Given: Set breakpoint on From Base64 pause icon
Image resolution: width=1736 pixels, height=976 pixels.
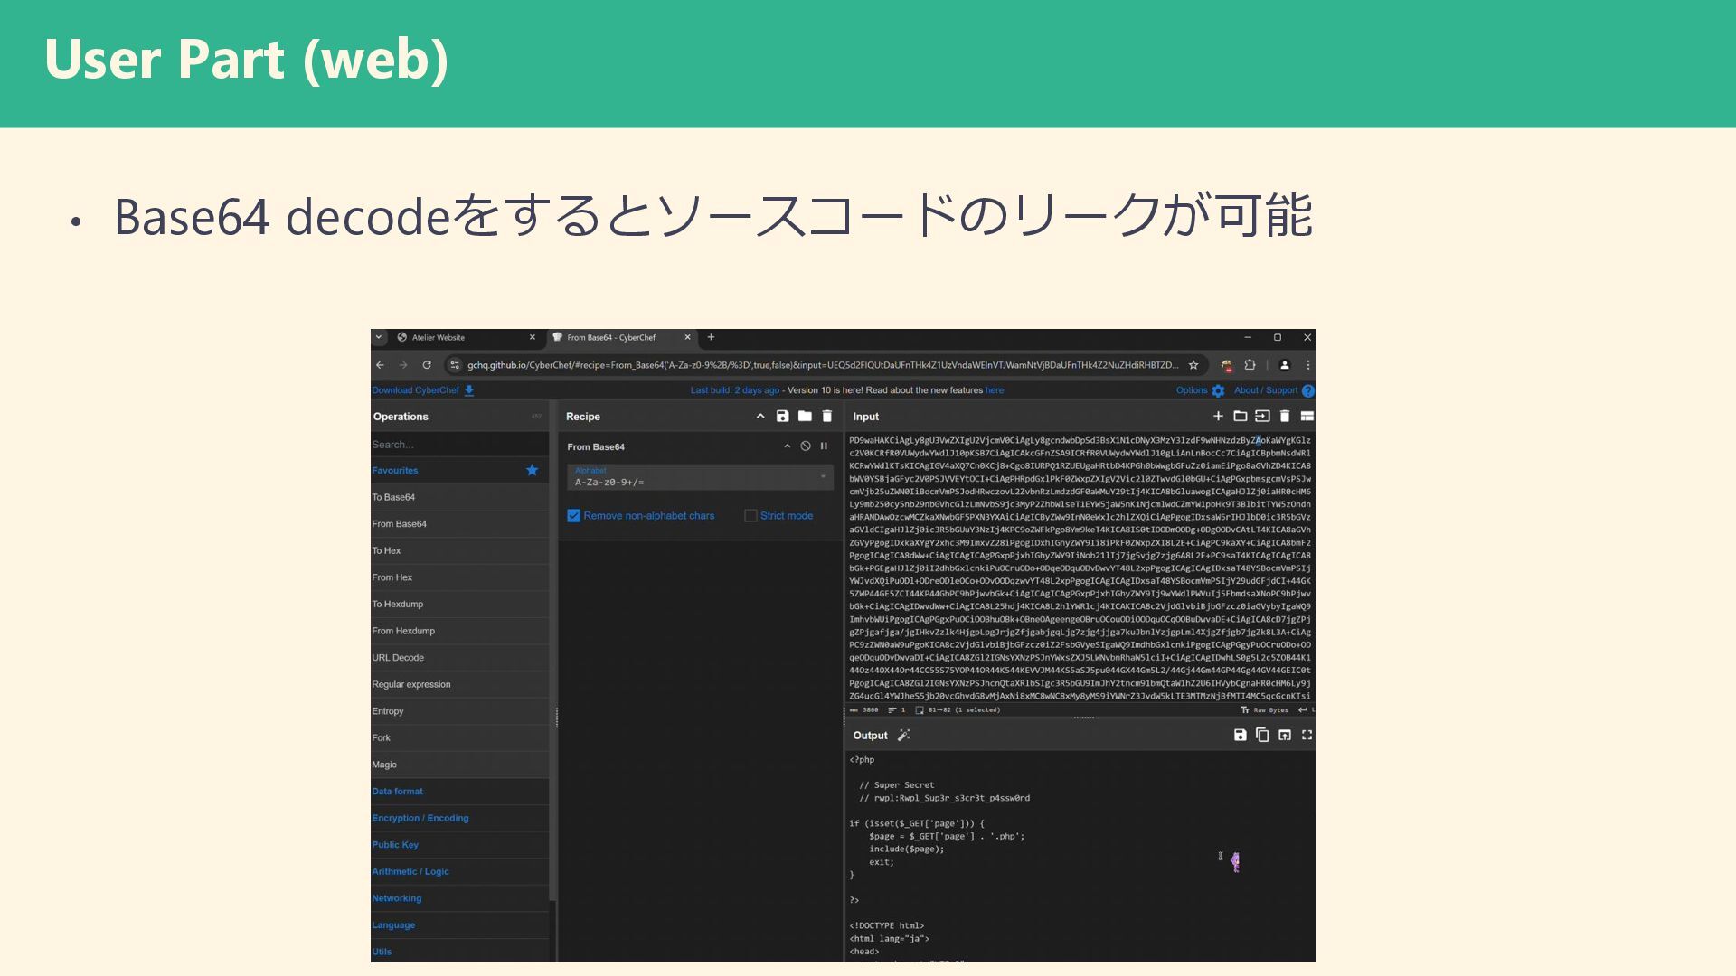Looking at the screenshot, I should 824,446.
